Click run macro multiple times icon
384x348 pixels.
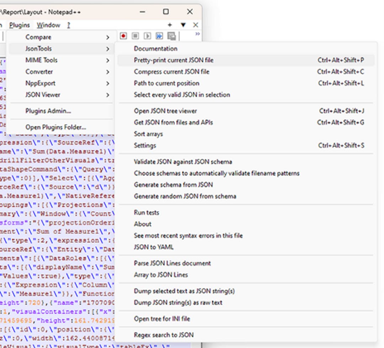(x=159, y=36)
